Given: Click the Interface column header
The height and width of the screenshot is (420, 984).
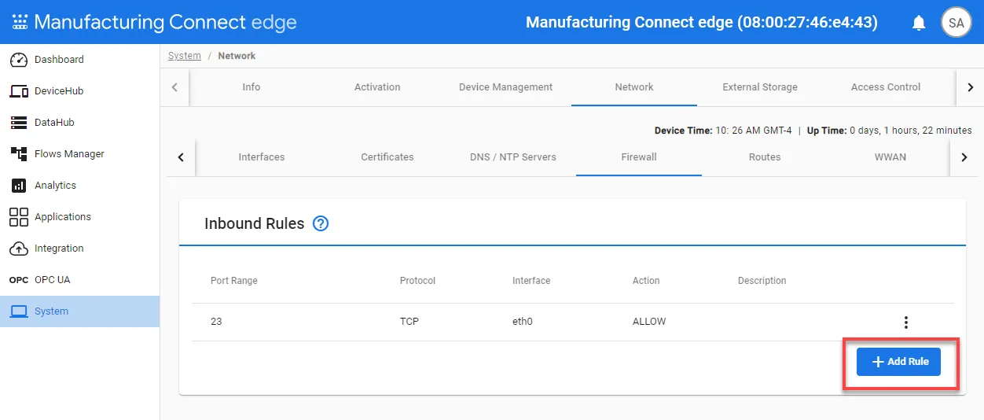Looking at the screenshot, I should coord(531,281).
